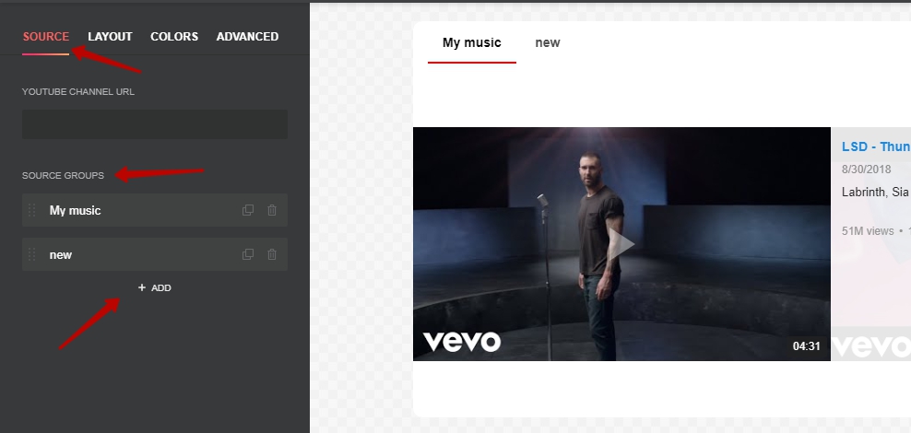
Task: Click the 51M views text
Action: coord(868,231)
